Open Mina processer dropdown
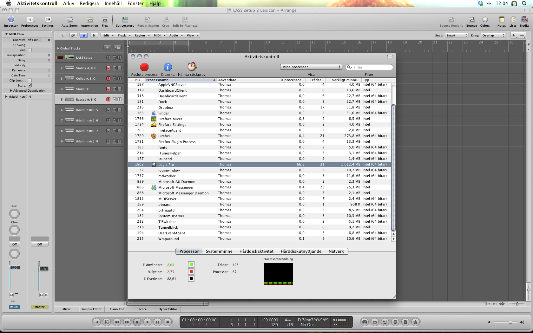Screen dimensions: 533x333 click(x=311, y=67)
